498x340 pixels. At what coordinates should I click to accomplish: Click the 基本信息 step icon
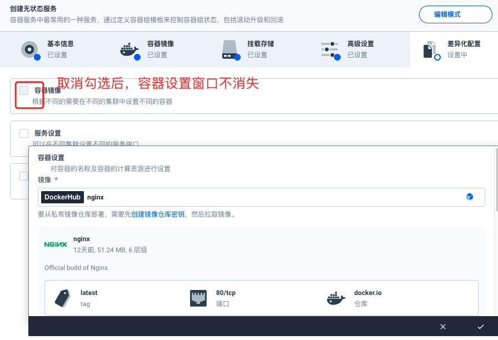(x=29, y=49)
